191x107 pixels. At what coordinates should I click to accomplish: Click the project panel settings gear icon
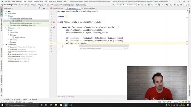(44, 8)
